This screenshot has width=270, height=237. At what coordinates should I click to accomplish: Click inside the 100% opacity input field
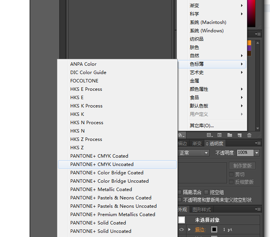(x=245, y=153)
